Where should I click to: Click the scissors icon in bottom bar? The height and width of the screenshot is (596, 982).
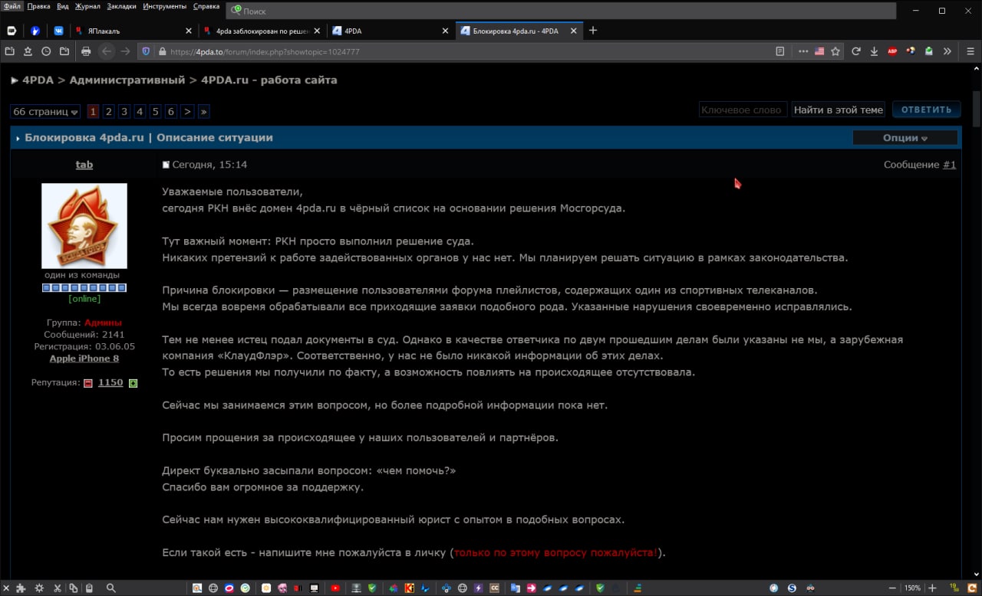(58, 588)
